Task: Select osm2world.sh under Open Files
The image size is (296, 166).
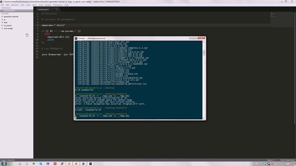Action: point(17,11)
